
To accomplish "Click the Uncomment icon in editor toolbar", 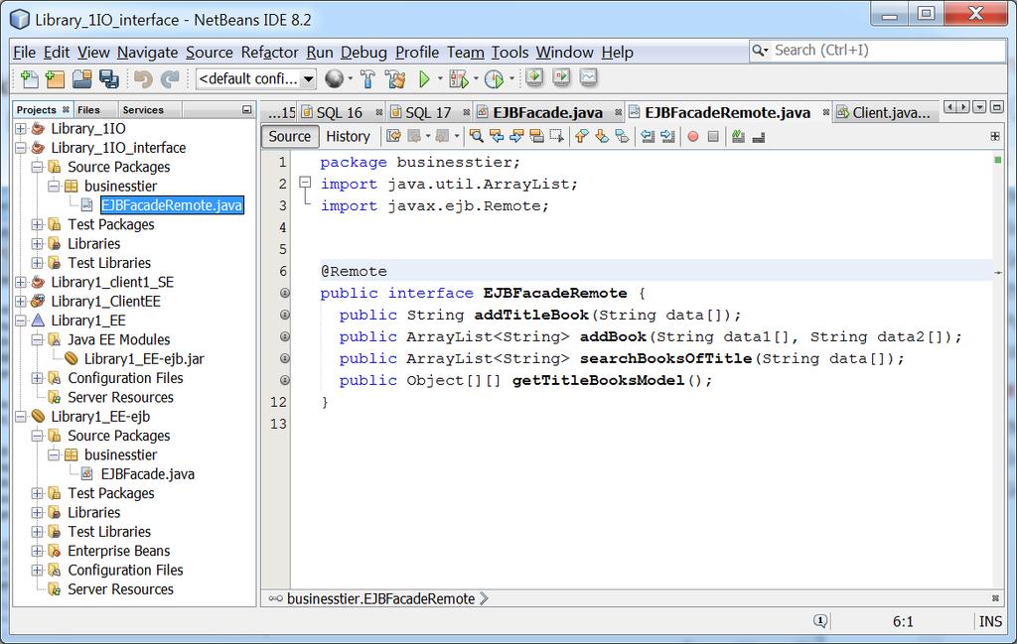I will [x=758, y=136].
